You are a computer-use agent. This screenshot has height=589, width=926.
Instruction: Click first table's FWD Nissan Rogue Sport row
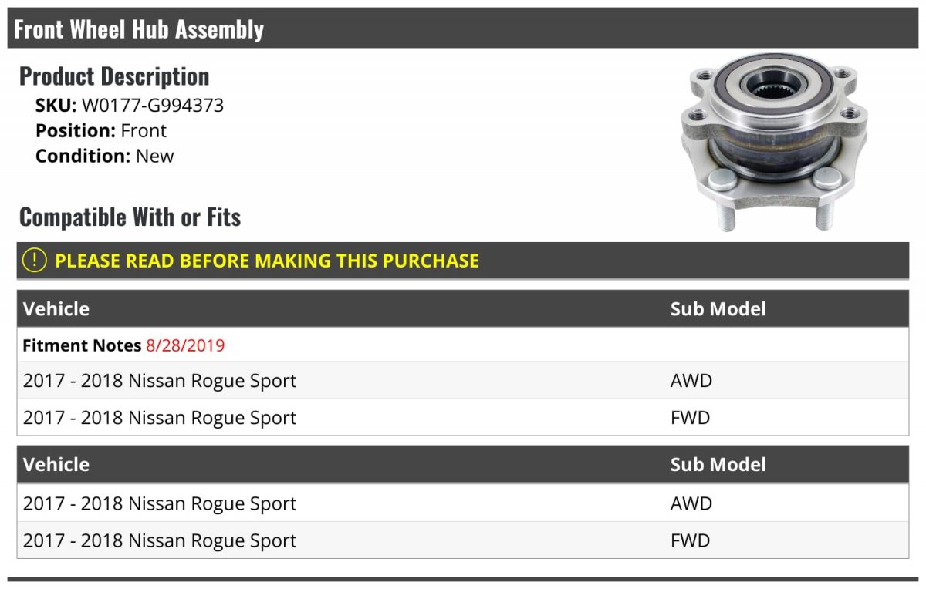click(x=463, y=417)
